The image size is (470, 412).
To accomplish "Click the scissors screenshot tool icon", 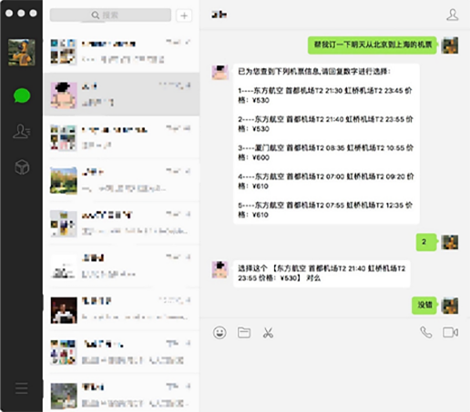I will [268, 333].
